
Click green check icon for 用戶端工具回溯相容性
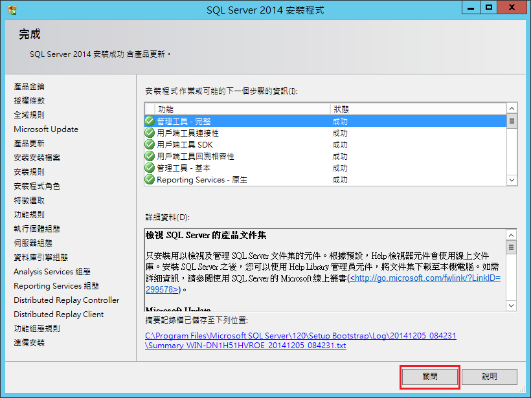tap(150, 156)
